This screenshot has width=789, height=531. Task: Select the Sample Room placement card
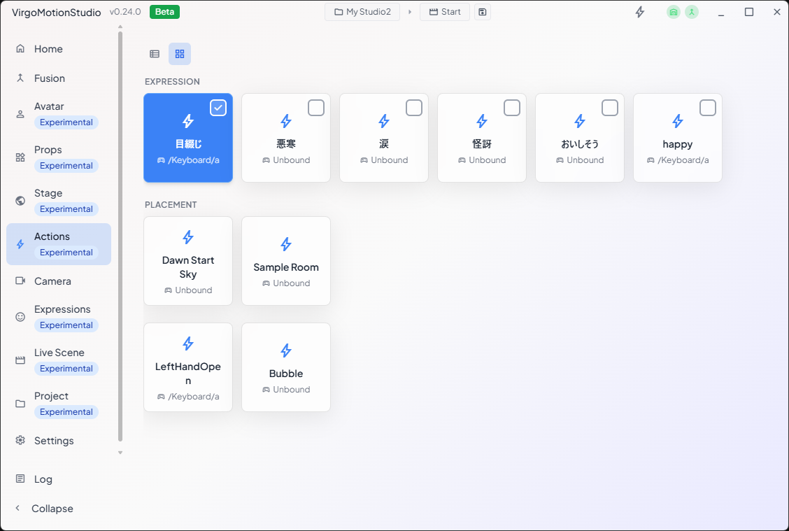286,261
